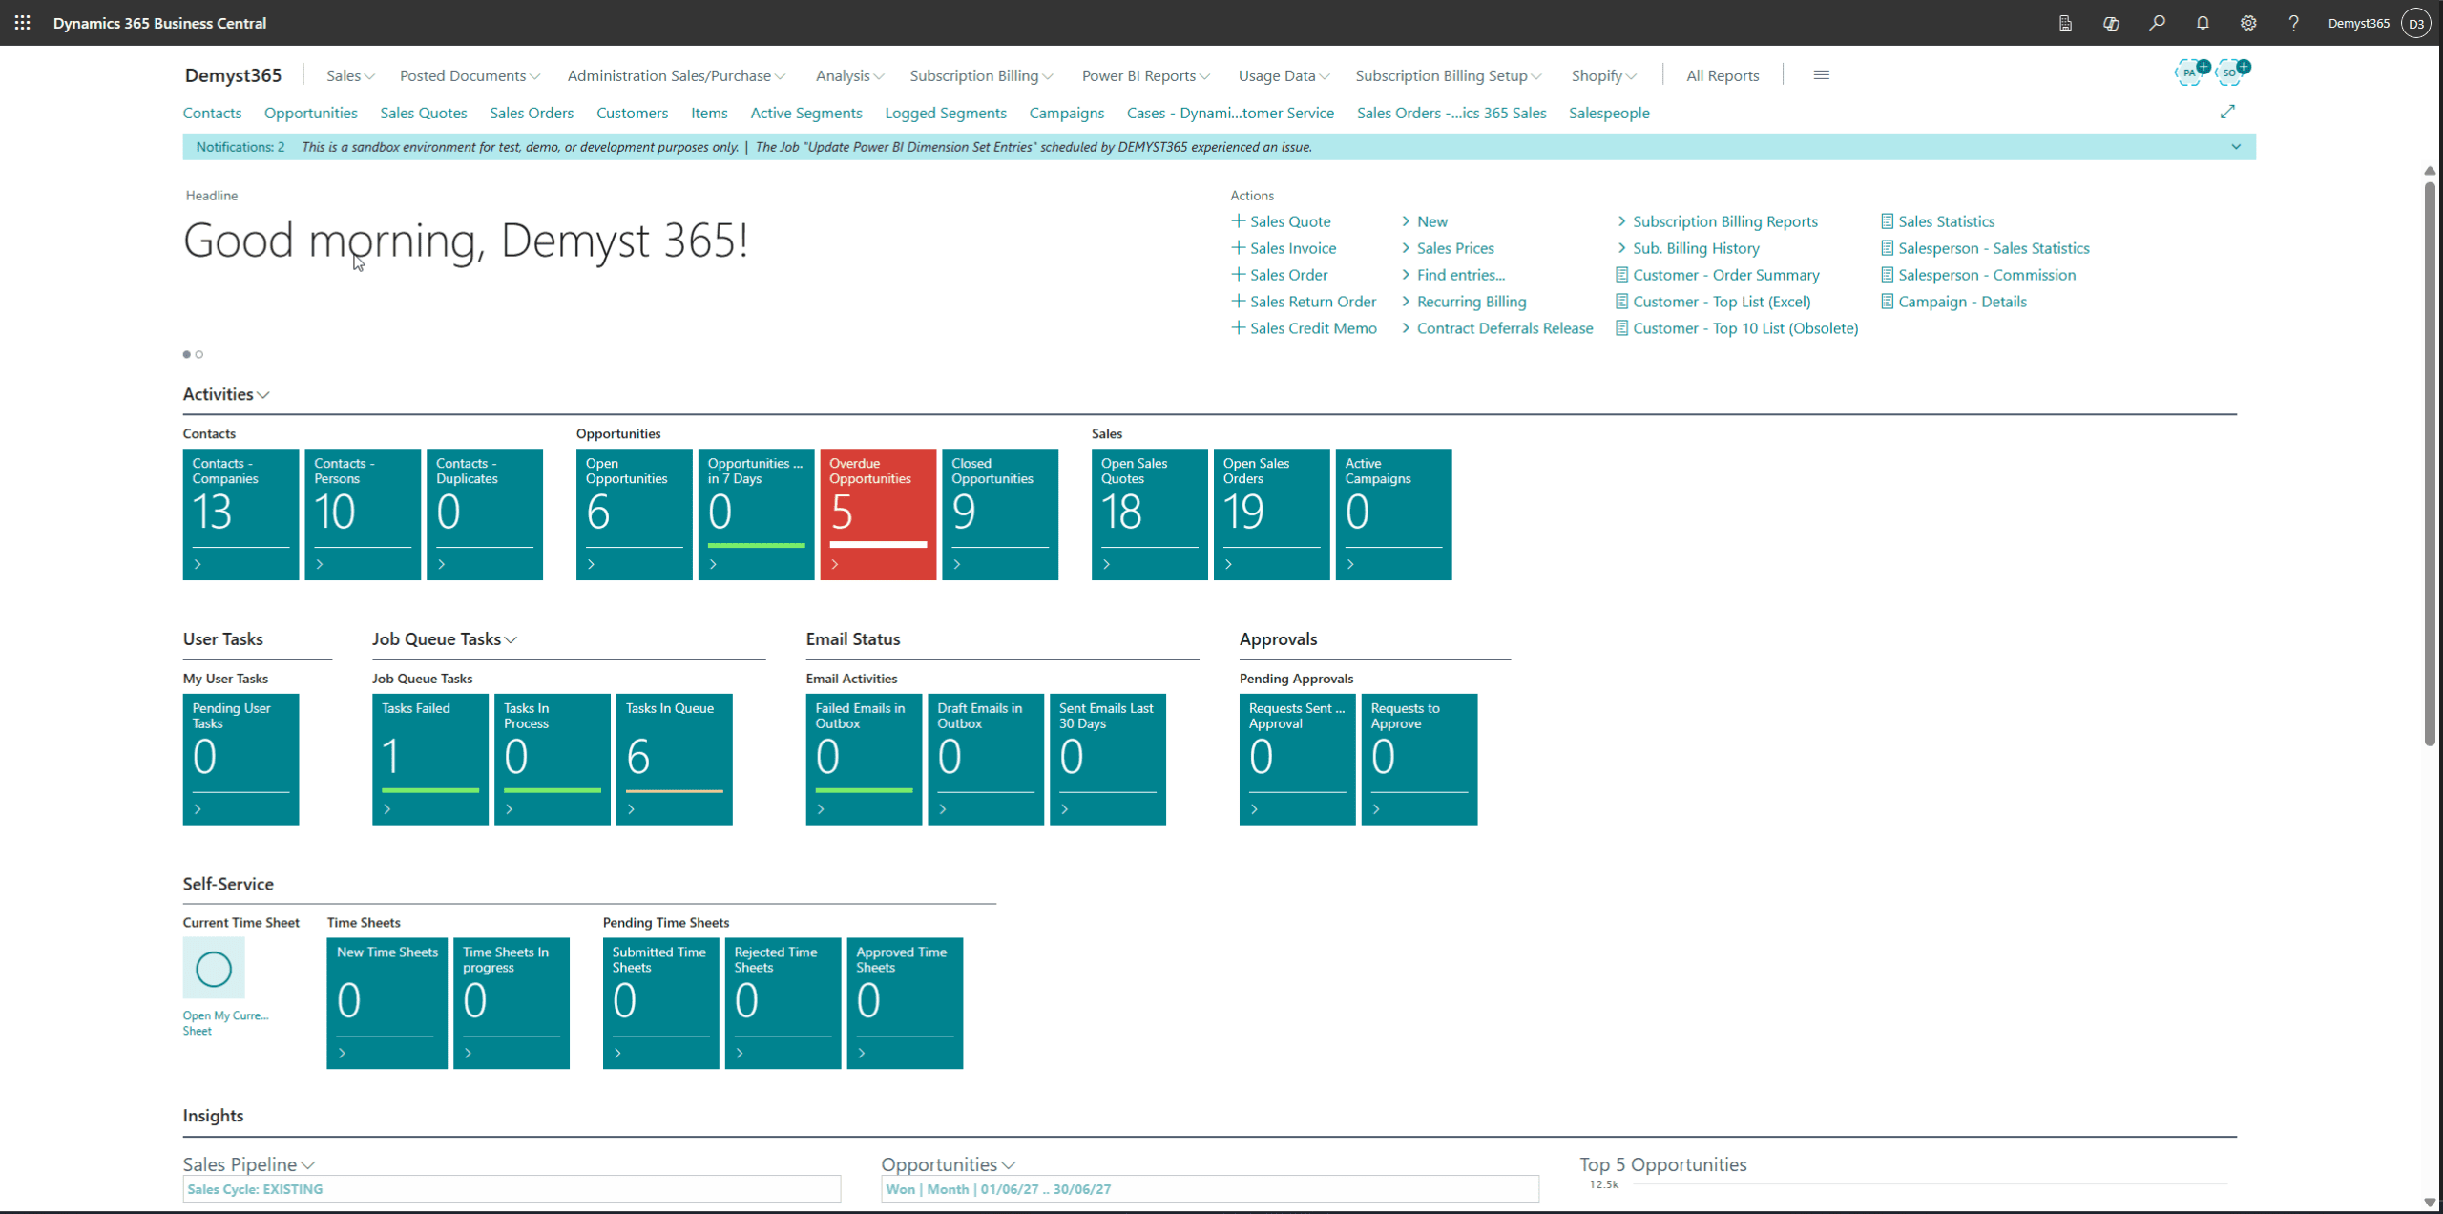Click the help question mark icon

click(2294, 23)
